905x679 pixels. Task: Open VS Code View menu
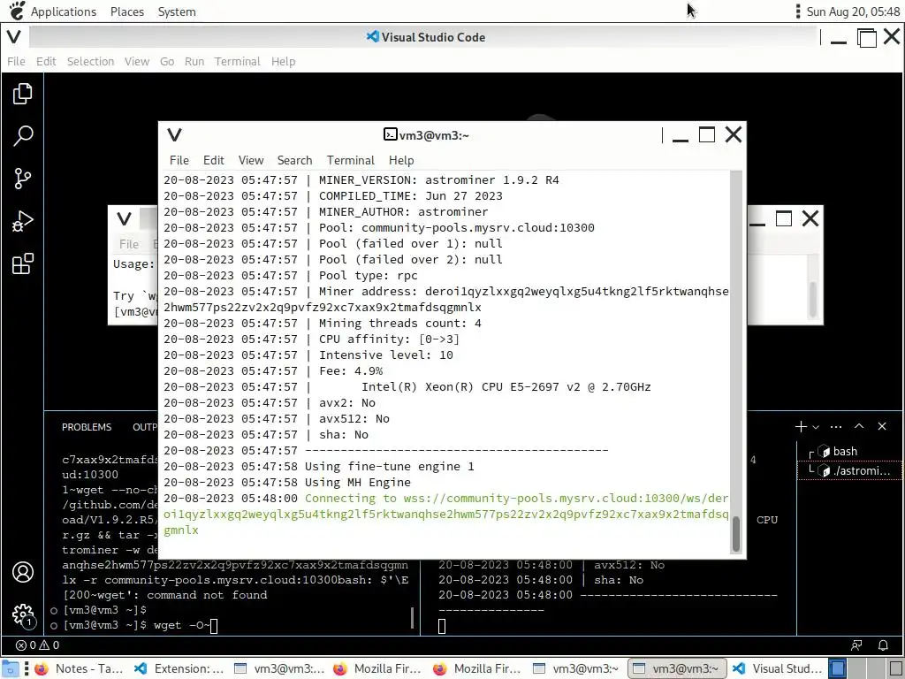tap(137, 61)
